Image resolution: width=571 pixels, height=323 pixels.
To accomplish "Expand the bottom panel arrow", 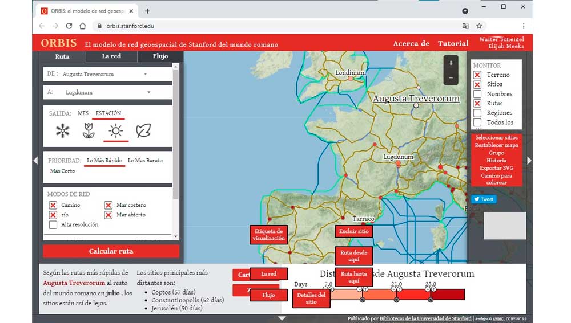I will [282, 318].
